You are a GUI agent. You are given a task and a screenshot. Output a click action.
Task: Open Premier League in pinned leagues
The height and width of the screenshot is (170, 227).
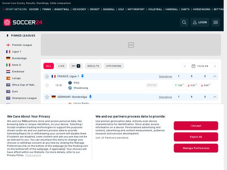(22, 45)
